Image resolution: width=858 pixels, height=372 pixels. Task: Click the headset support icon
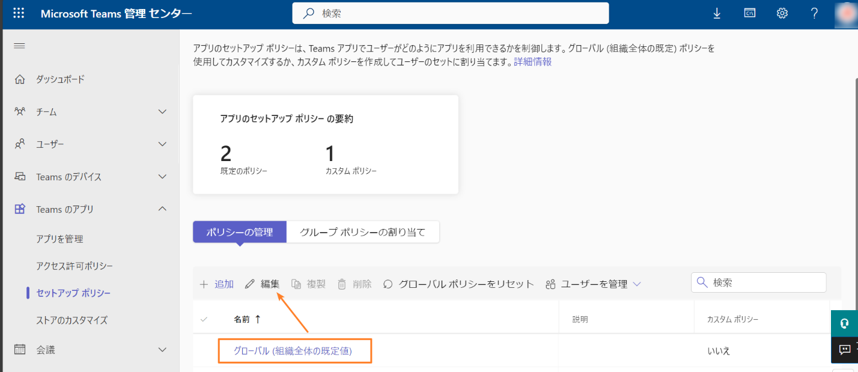click(844, 323)
